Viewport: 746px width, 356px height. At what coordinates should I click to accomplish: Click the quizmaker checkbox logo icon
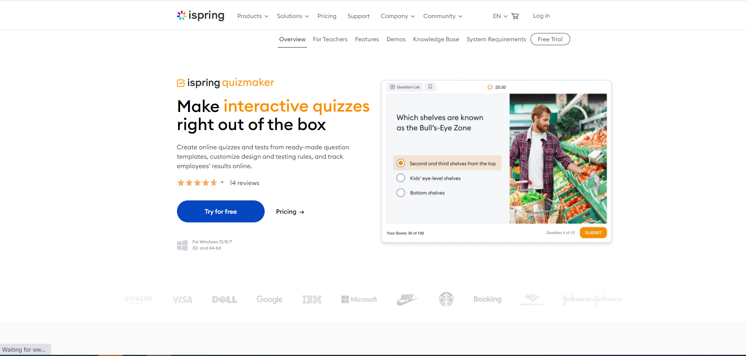tap(181, 83)
